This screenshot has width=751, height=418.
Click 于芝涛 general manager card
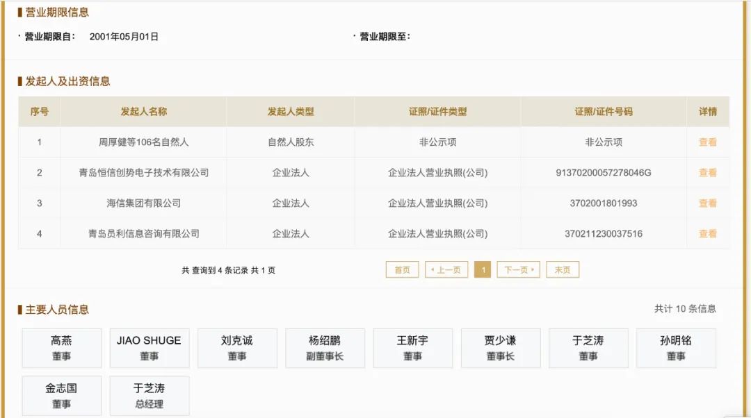pyautogui.click(x=149, y=395)
